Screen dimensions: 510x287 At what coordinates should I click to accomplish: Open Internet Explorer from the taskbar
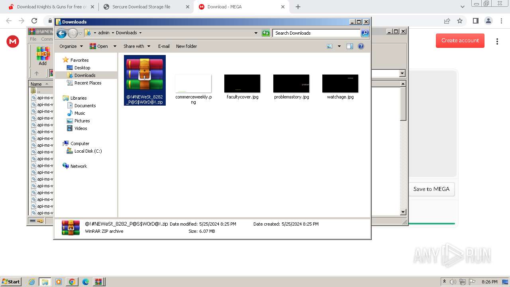[32, 282]
